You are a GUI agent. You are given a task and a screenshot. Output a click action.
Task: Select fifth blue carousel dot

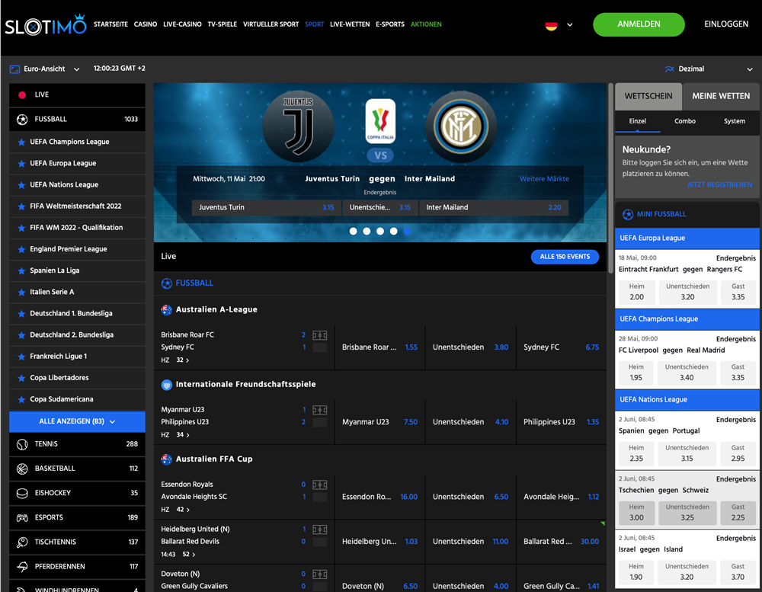(x=407, y=232)
